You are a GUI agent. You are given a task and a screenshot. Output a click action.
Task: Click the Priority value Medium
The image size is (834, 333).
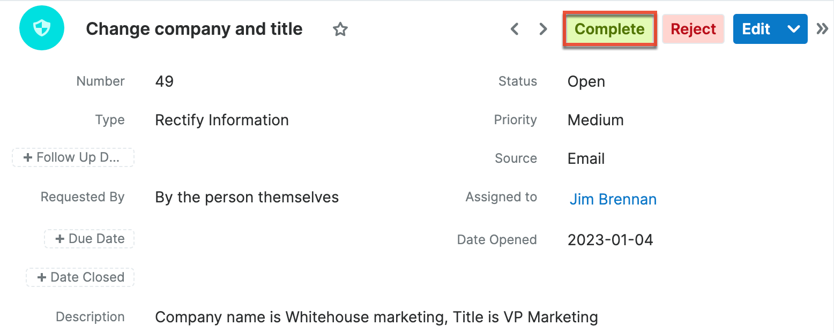tap(595, 120)
